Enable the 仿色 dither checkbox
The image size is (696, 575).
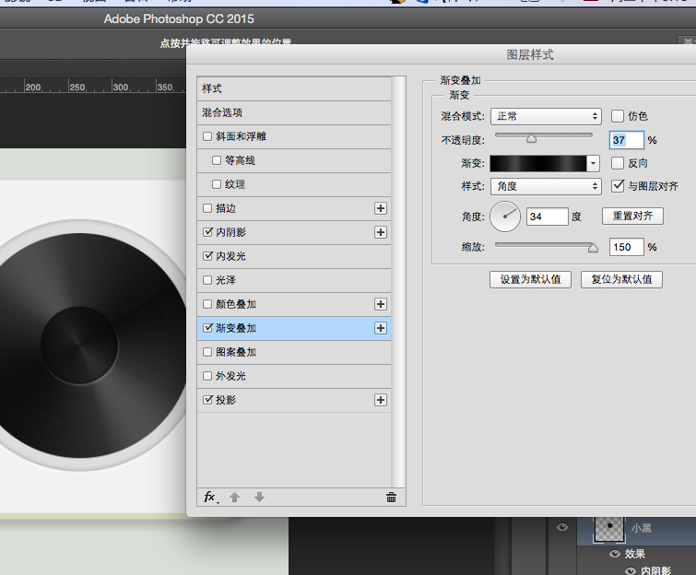pos(618,116)
